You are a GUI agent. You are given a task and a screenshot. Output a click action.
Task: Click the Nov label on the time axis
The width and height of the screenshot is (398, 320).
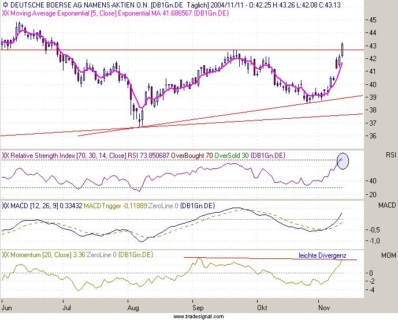click(324, 307)
